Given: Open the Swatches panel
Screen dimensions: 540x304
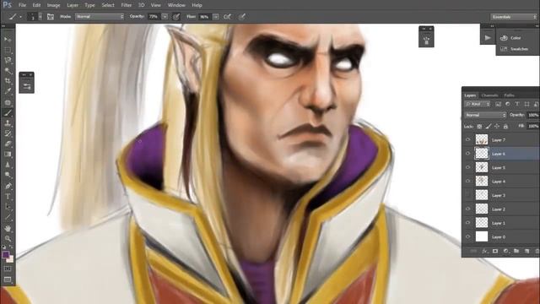Looking at the screenshot, I should point(515,49).
